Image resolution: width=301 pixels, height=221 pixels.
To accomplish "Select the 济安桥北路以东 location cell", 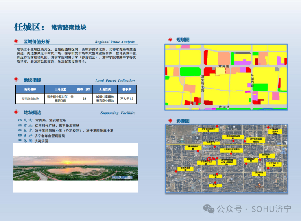I will pyautogui.click(x=61, y=99).
